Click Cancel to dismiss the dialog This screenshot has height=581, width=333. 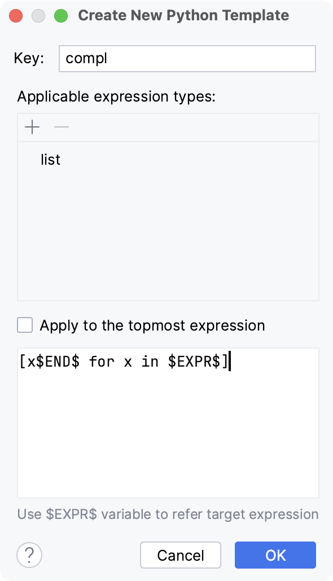point(181,555)
